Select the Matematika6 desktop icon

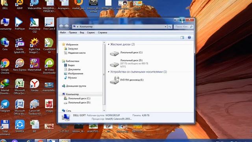tap(34, 65)
